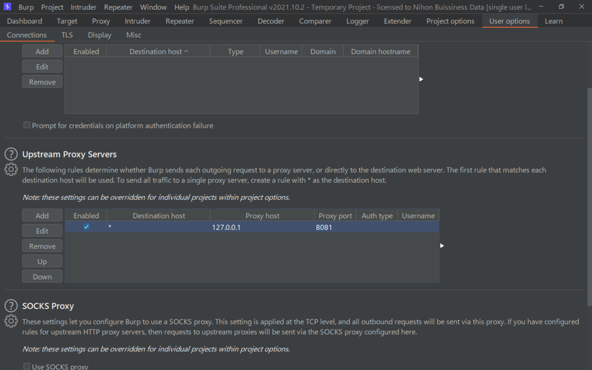Viewport: 592px width, 370px height.
Task: Click arrow beside platform authentication table
Action: [x=421, y=79]
